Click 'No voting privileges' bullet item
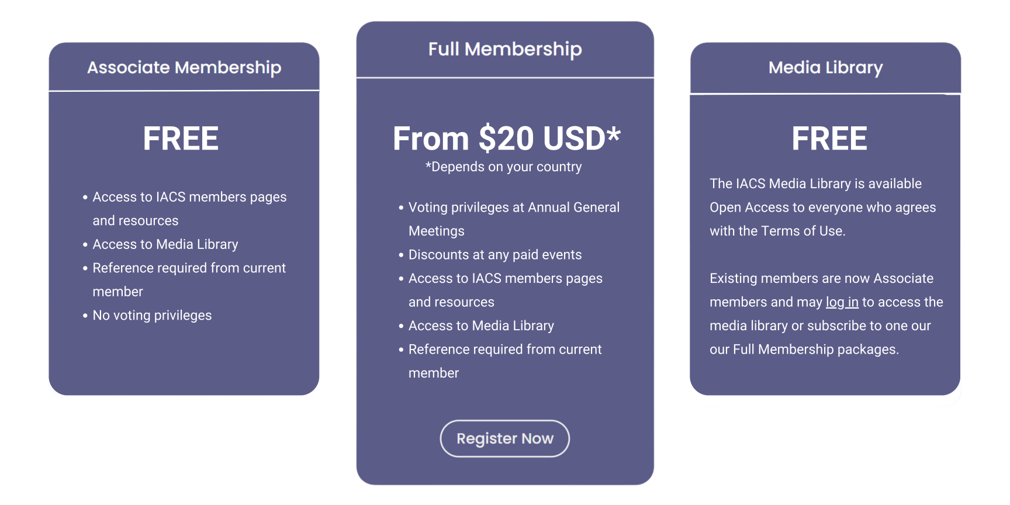The width and height of the screenshot is (1010, 505). pyautogui.click(x=152, y=316)
